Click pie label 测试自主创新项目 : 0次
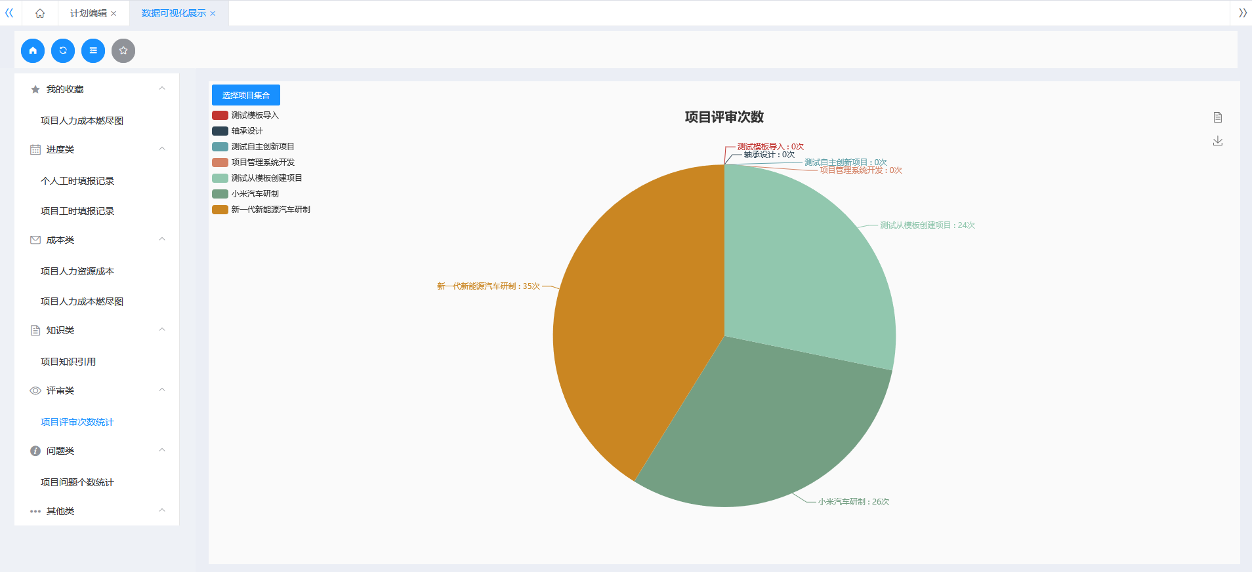The height and width of the screenshot is (572, 1252). click(846, 162)
